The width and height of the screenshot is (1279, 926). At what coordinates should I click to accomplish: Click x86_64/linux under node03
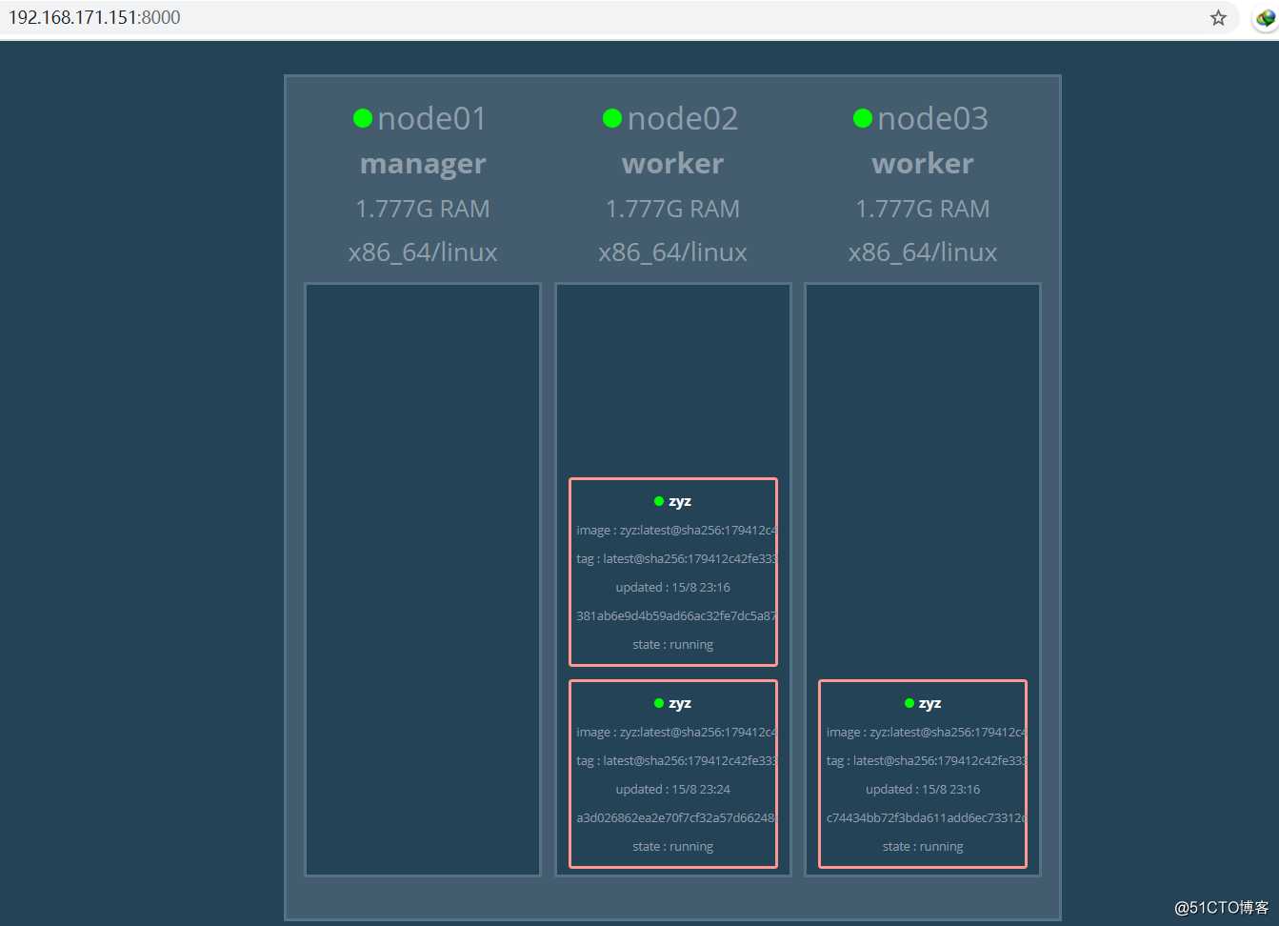click(923, 252)
